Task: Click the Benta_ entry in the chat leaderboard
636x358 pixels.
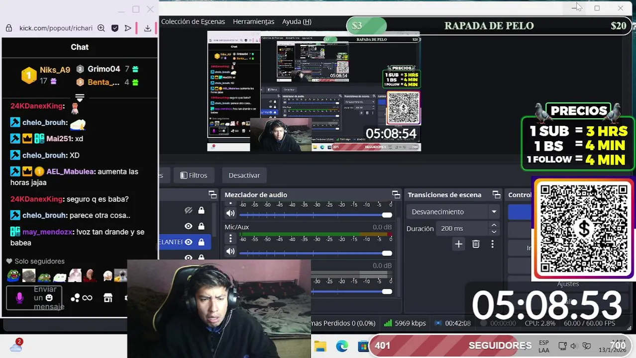Action: point(104,82)
